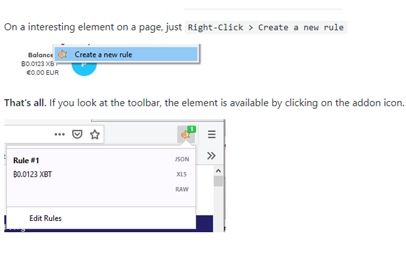Click the star icon beside Create a new rule
This screenshot has width=406, height=253.
point(63,54)
